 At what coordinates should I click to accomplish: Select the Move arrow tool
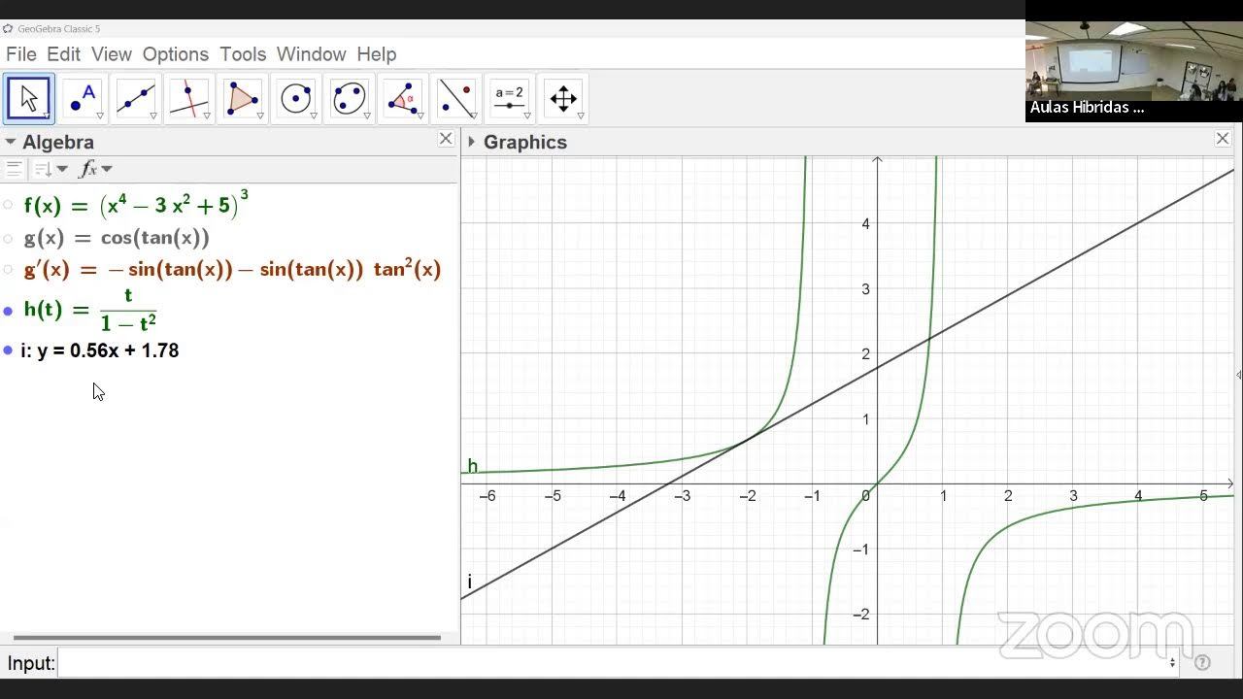pyautogui.click(x=29, y=98)
